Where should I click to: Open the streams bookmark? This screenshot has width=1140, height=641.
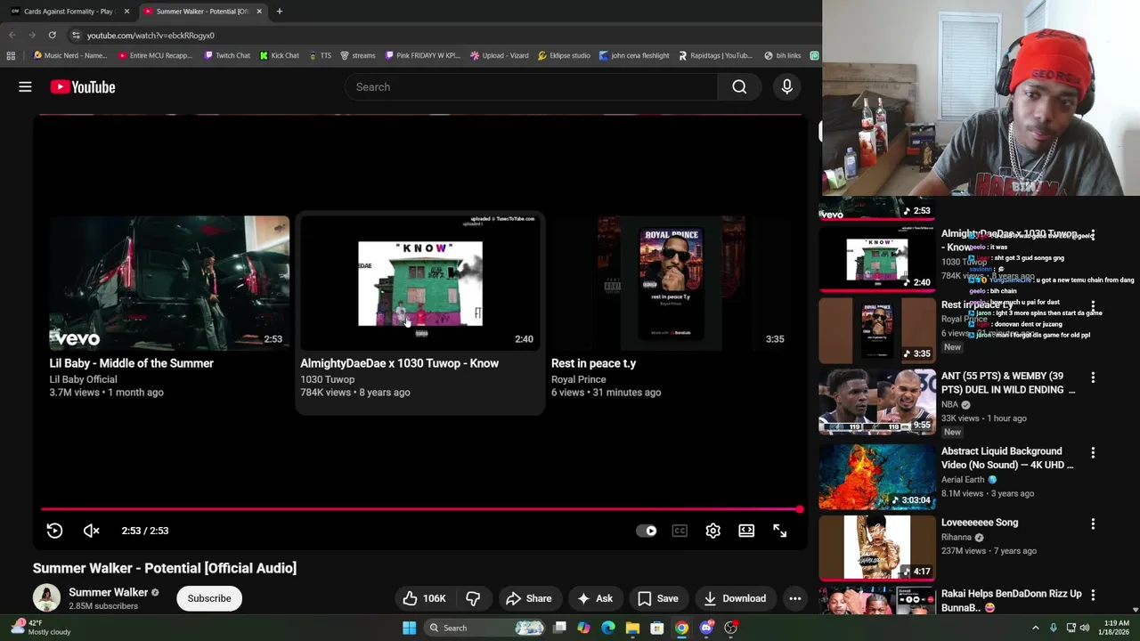click(x=357, y=55)
